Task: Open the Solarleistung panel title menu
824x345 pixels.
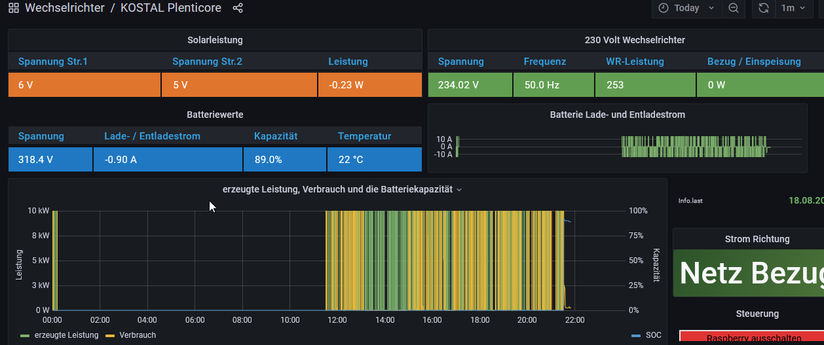Action: coord(215,40)
